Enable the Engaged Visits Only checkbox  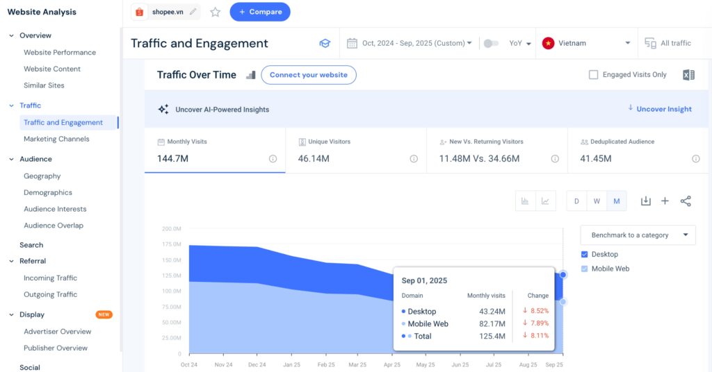tap(593, 75)
